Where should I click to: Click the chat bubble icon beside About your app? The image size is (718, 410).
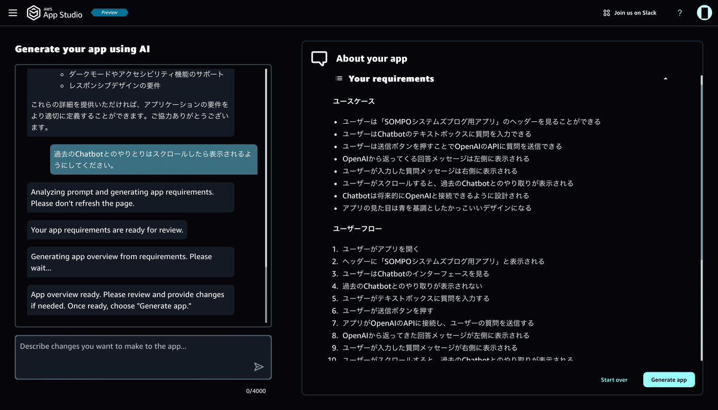click(319, 58)
